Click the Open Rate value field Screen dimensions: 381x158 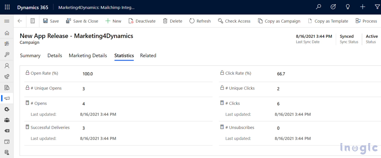[88, 74]
